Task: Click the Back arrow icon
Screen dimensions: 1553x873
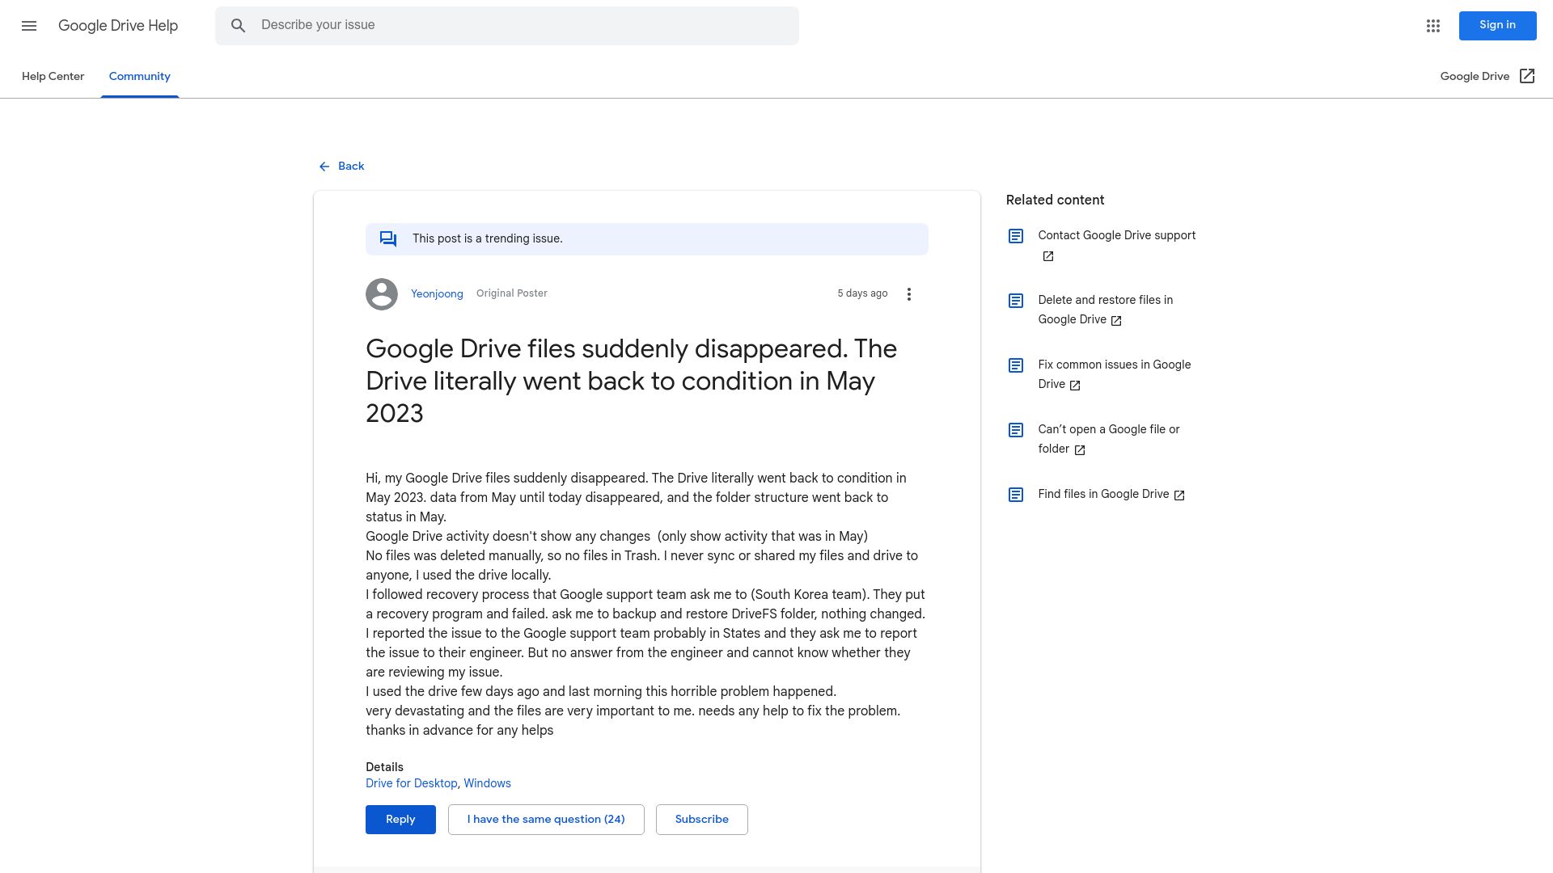Action: [324, 167]
